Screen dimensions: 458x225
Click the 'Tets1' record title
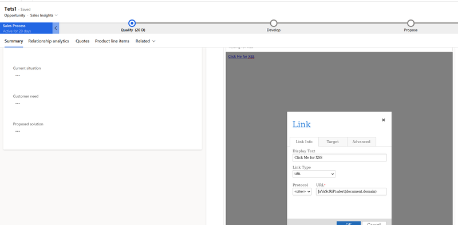(x=10, y=9)
